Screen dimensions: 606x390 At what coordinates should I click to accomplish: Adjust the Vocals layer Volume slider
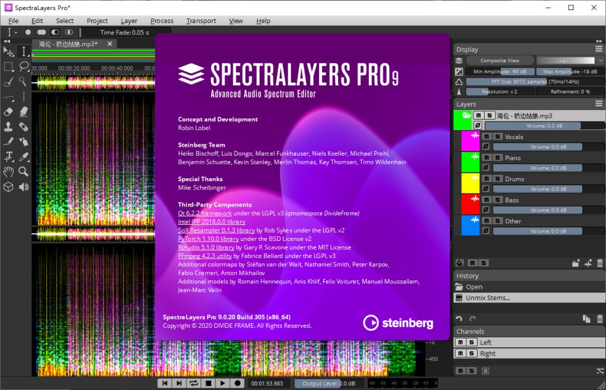coord(549,147)
